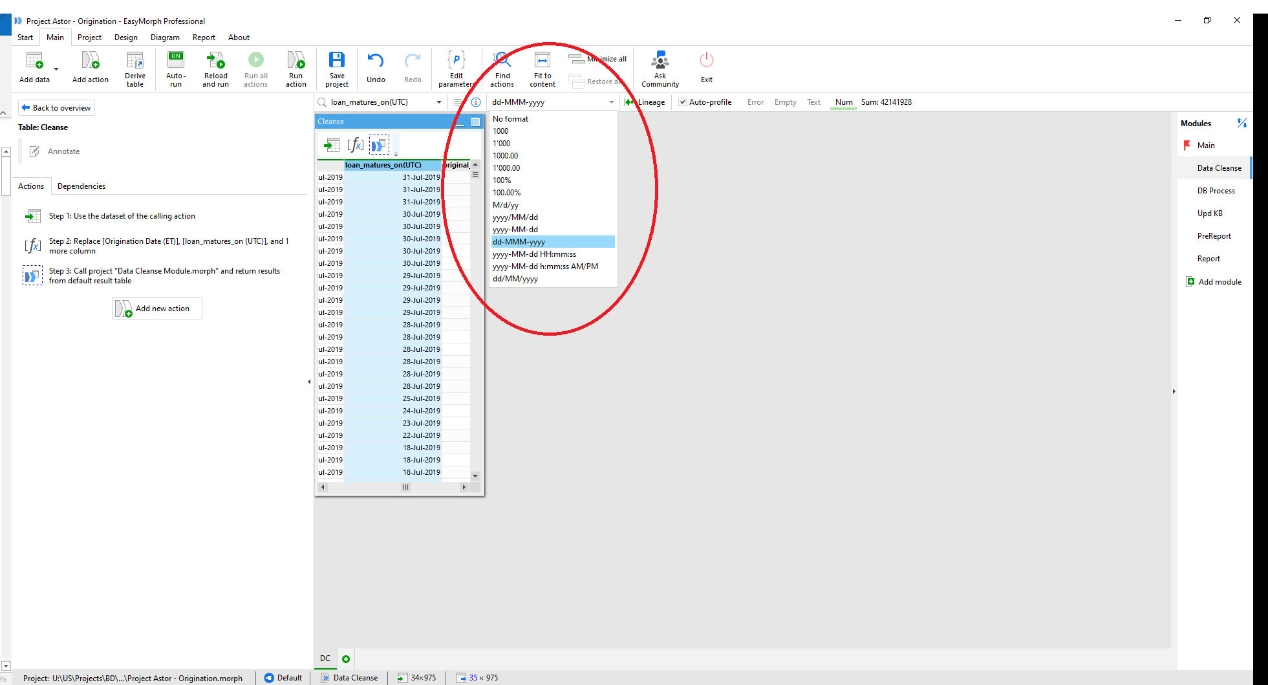Run all actions in the project
The height and width of the screenshot is (685, 1268).
255,69
